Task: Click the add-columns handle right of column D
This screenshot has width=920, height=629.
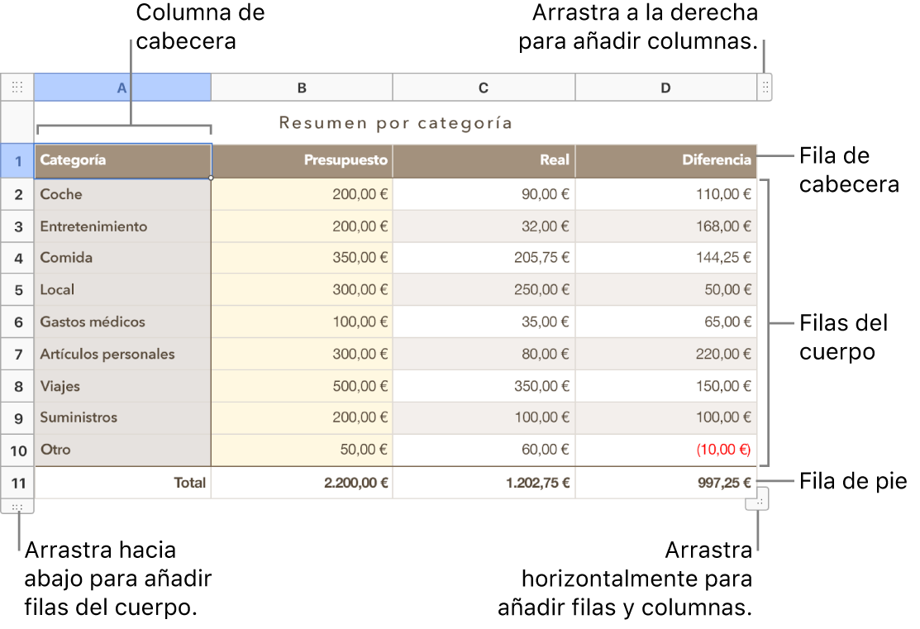Action: pos(765,87)
